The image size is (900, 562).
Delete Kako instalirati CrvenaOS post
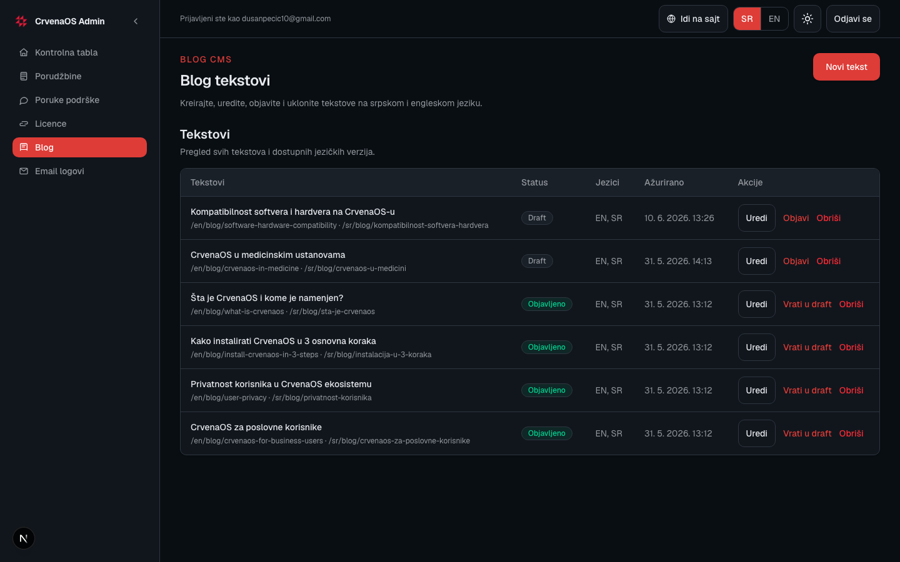tap(851, 347)
